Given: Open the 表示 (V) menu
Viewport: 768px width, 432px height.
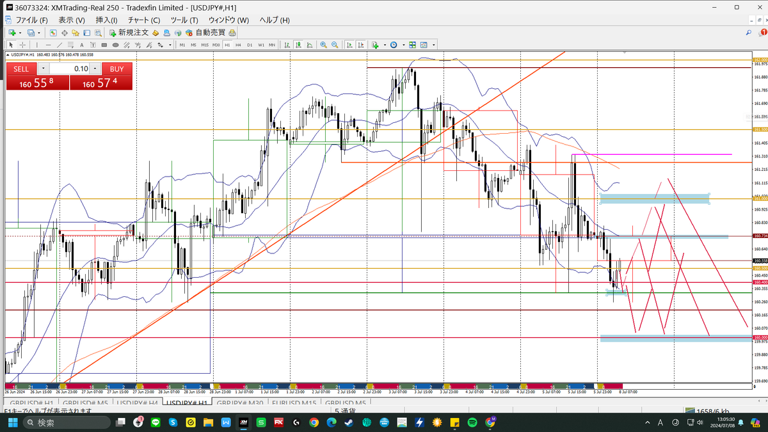Looking at the screenshot, I should tap(71, 20).
